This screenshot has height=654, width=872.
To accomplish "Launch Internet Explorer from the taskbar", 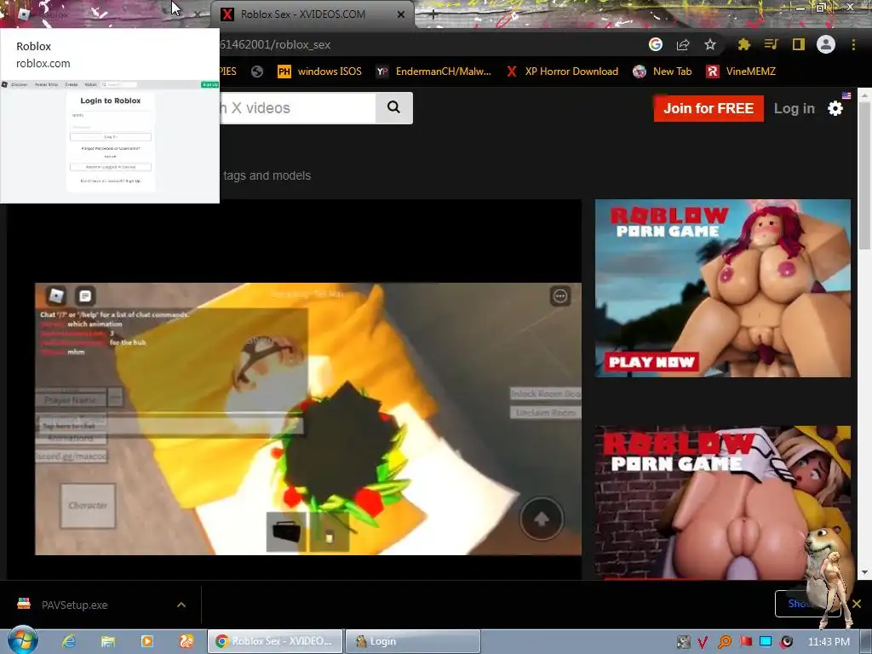I will (68, 641).
